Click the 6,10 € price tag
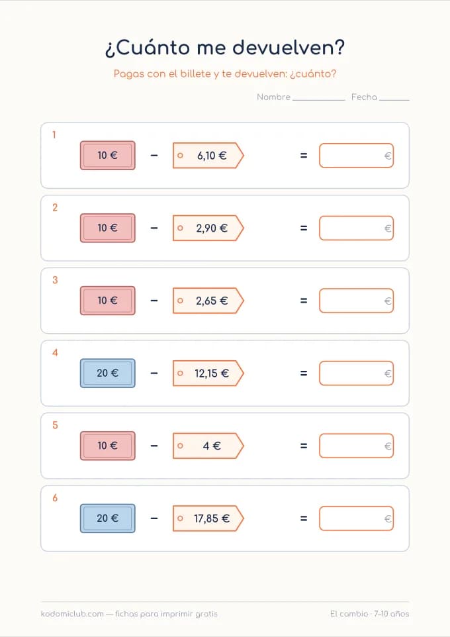The width and height of the screenshot is (450, 637). click(x=208, y=155)
